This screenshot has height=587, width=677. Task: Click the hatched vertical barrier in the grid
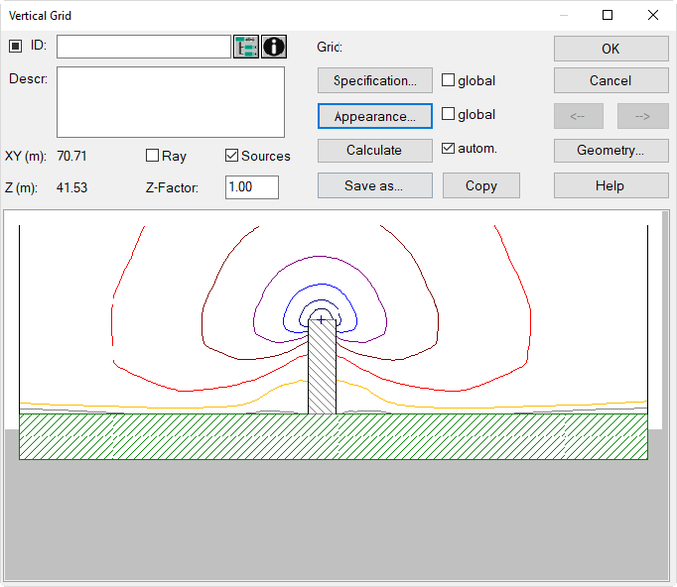pos(322,367)
